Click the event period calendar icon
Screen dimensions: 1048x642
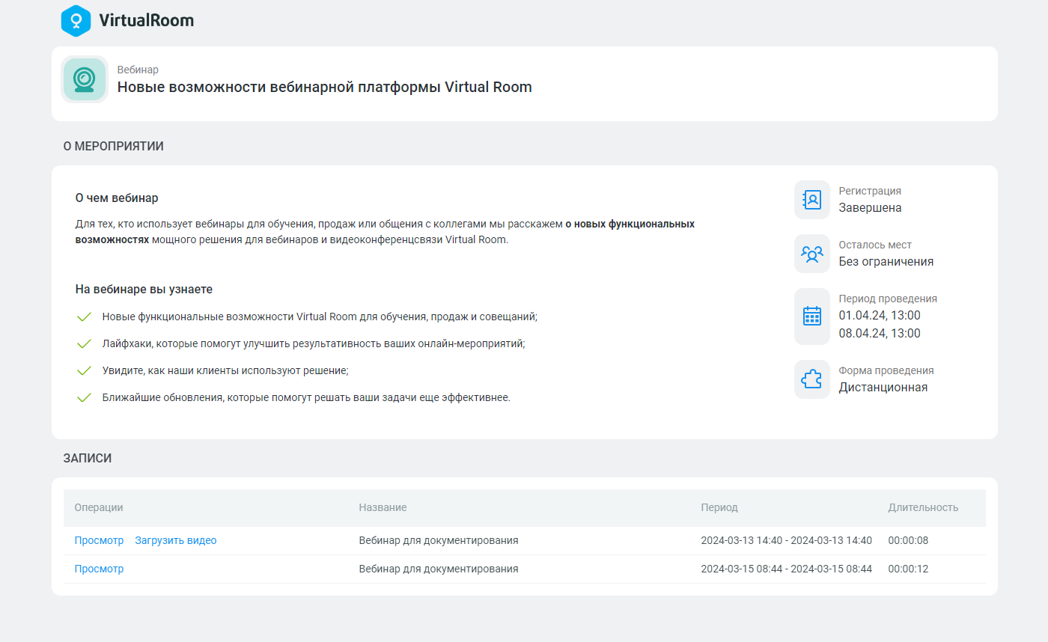(812, 317)
